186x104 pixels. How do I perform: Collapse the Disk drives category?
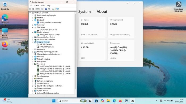click(33, 27)
